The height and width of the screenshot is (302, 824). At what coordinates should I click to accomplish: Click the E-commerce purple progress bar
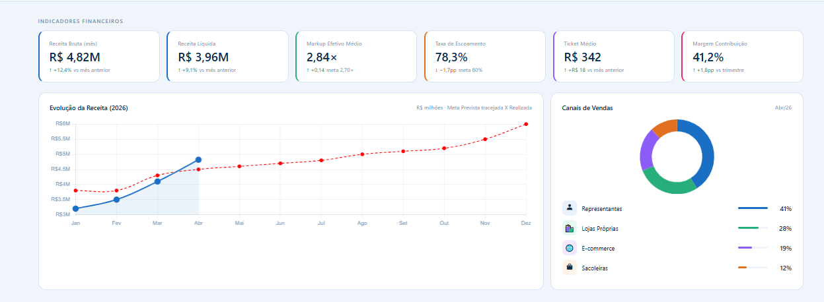745,248
